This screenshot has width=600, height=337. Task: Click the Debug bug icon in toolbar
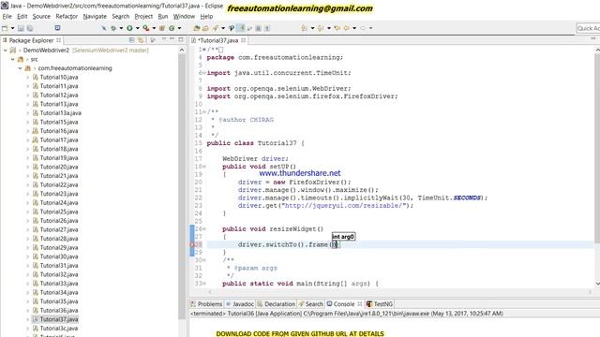[x=113, y=28]
